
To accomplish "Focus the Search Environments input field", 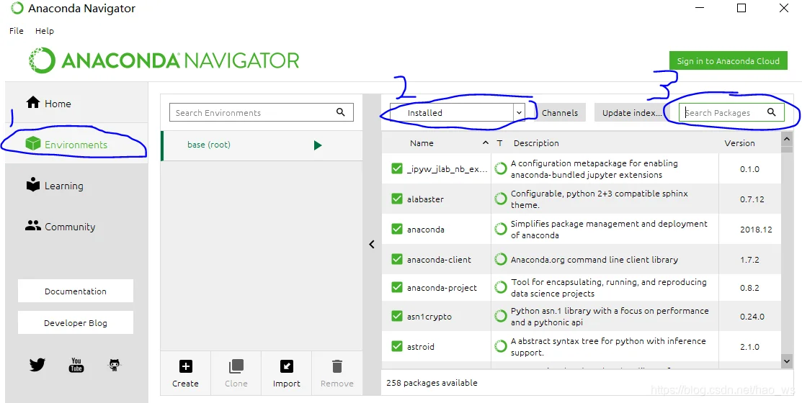I will click(262, 112).
